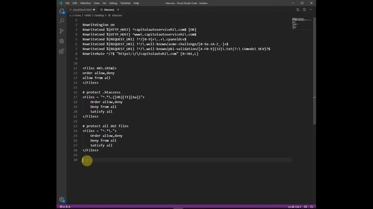Open the Search view in activity bar
373x209 pixels.
(62, 21)
